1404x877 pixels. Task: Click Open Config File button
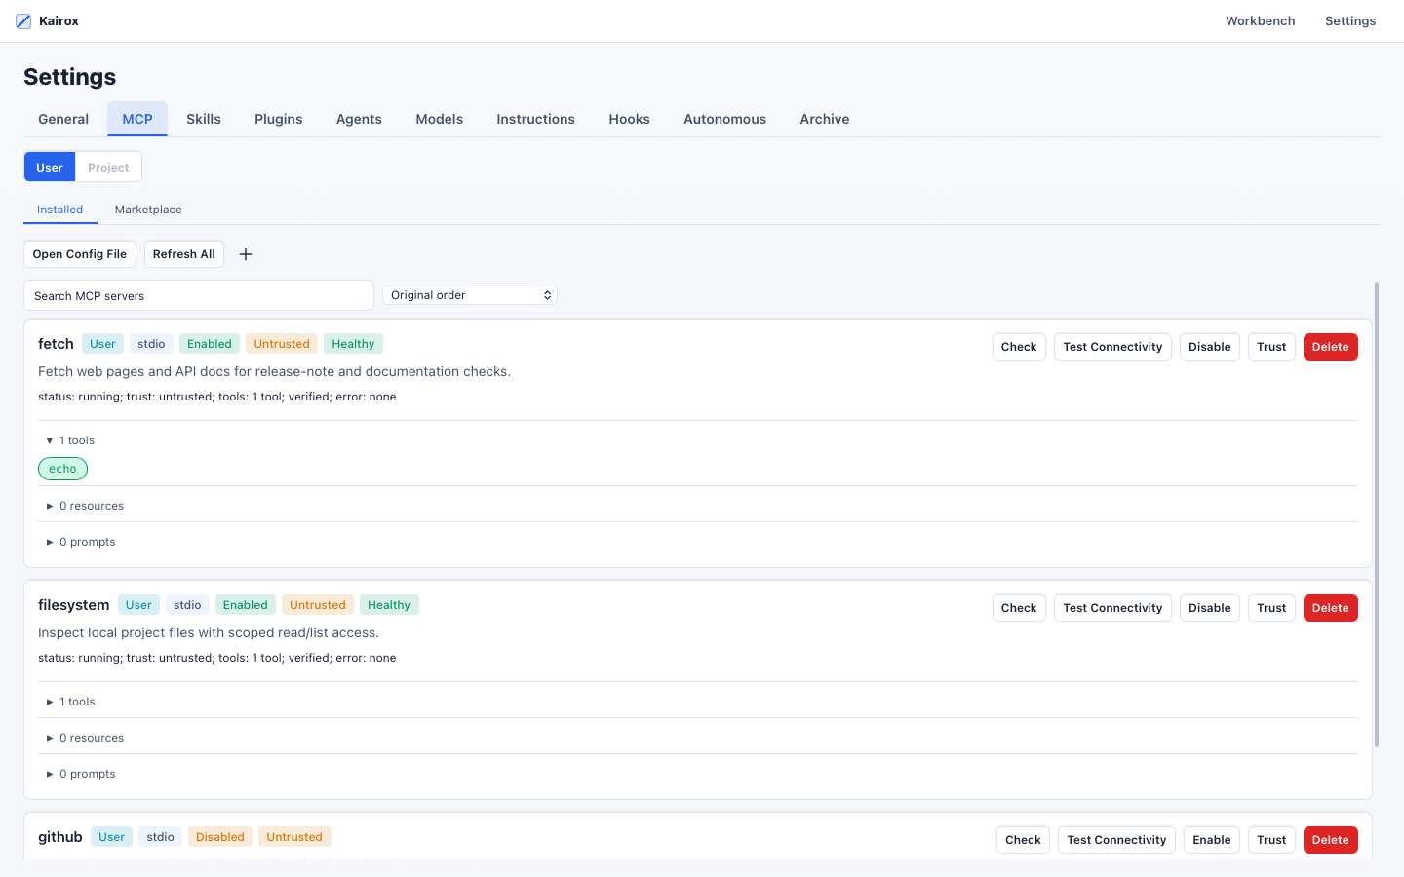[x=80, y=254]
